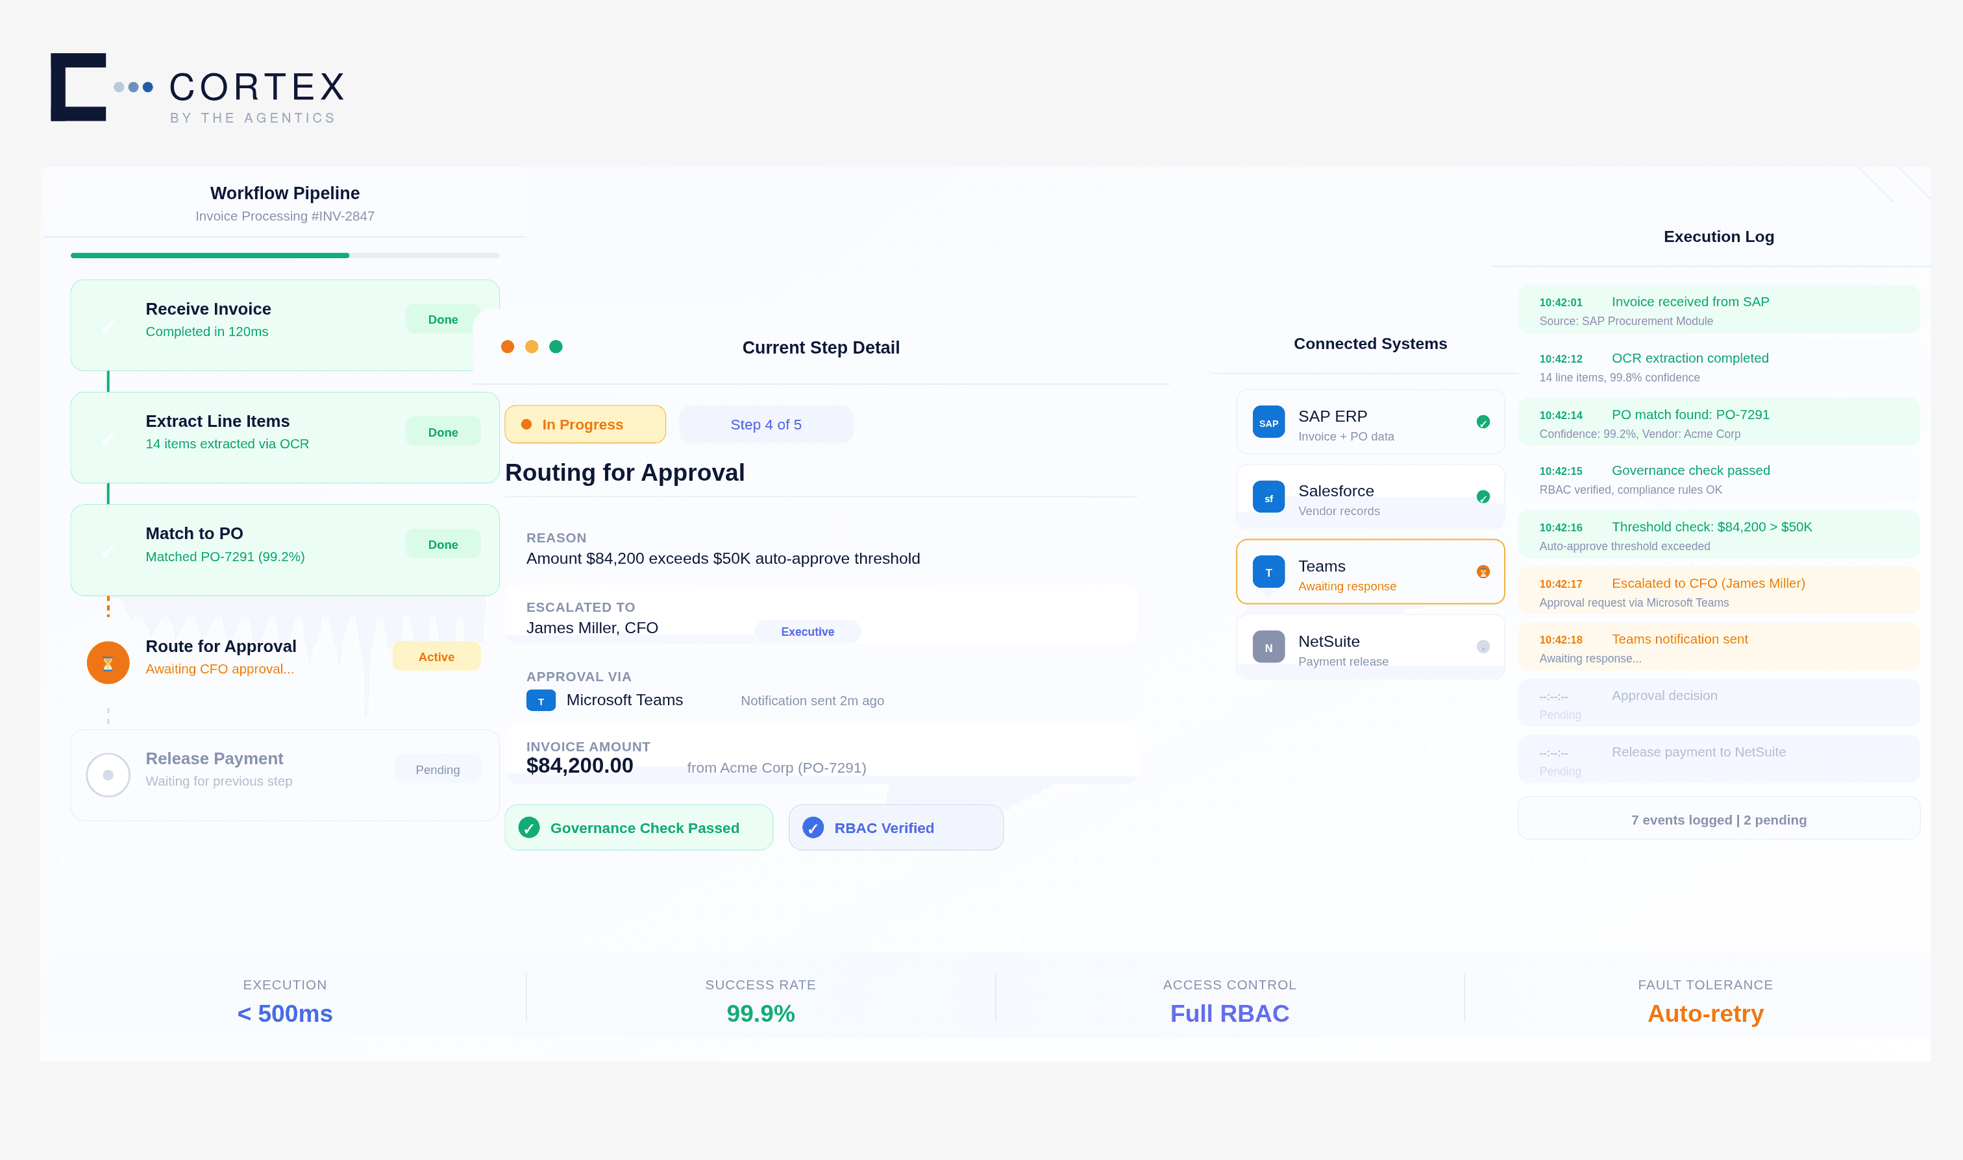
Task: Click the blue RBAC Verified checkmark
Action: pyautogui.click(x=813, y=828)
